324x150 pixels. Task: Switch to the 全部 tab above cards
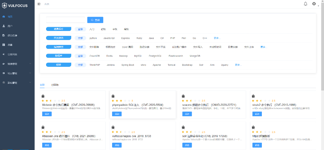pos(42,85)
